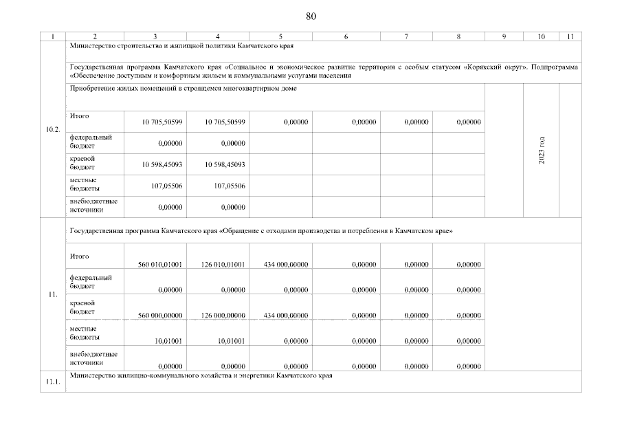Click 'Итого' in the 10.2. section

click(x=79, y=116)
